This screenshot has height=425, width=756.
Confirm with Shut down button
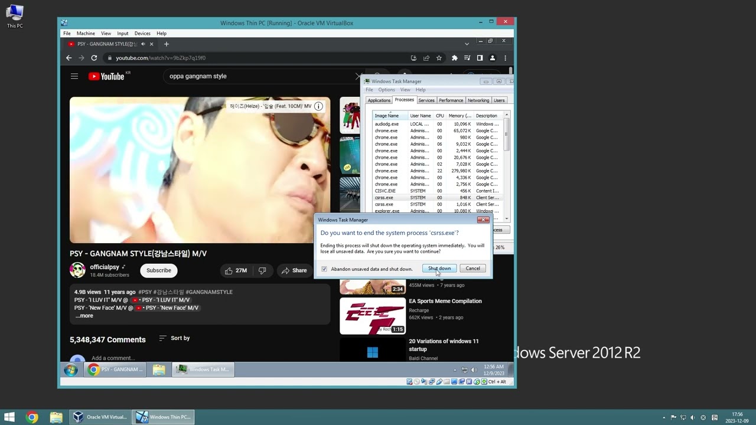coord(439,269)
